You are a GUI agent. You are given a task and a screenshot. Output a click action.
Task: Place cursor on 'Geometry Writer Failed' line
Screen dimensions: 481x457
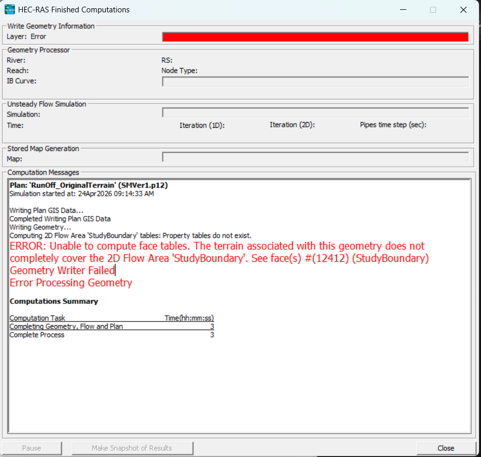[62, 270]
